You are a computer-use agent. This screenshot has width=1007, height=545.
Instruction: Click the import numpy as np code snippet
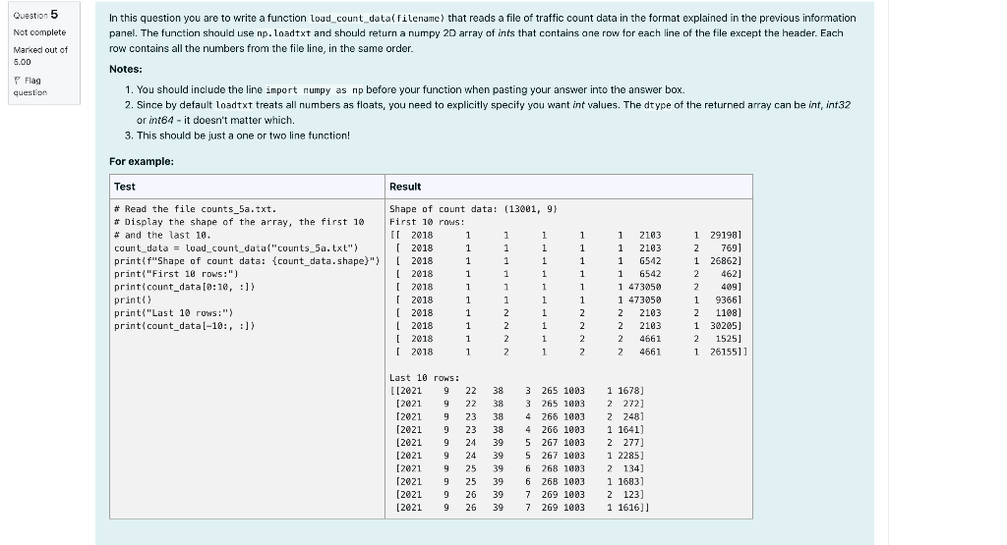pos(314,90)
